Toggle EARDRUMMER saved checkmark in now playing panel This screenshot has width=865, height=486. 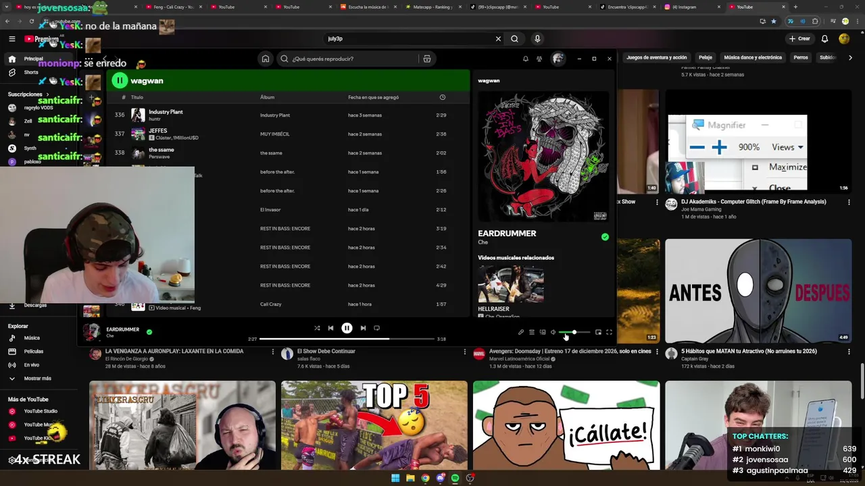(x=605, y=237)
